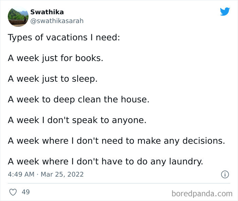This screenshot has width=238, height=201.
Task: Click the Twitter bird logo
Action: tap(225, 12)
